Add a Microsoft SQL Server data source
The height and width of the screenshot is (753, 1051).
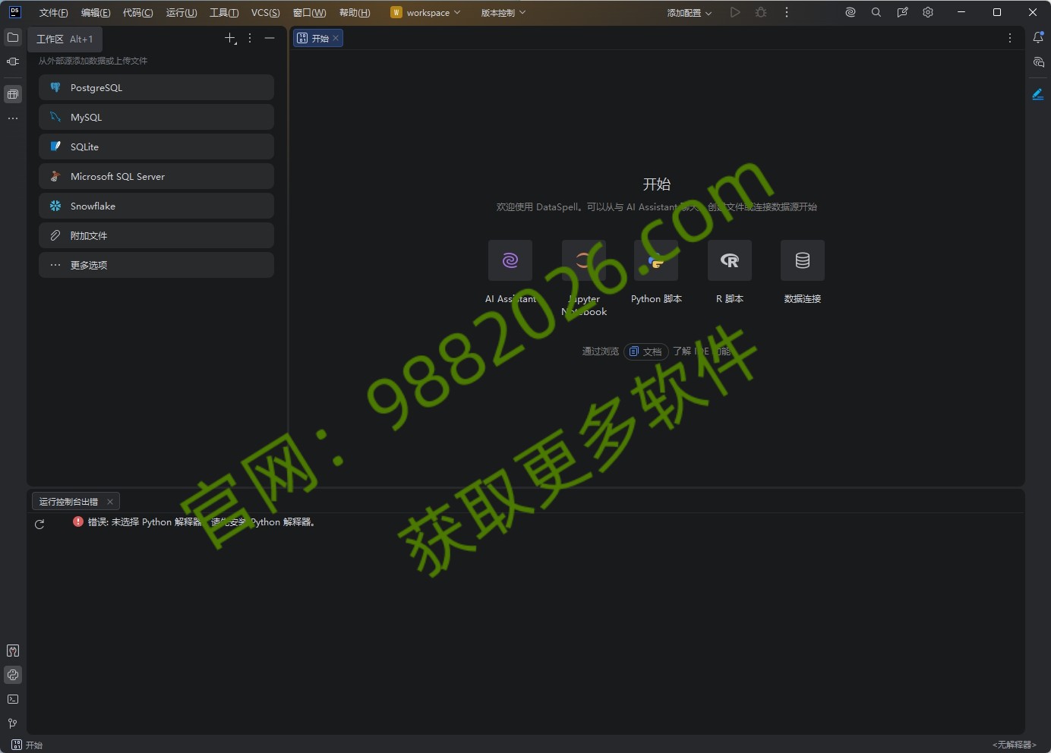point(156,176)
